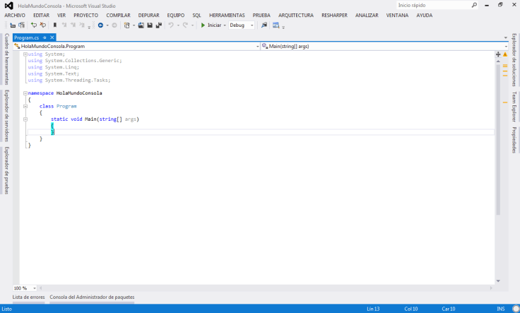Open the HERRAMIENTAS menu
This screenshot has height=313, width=520.
[x=227, y=15]
